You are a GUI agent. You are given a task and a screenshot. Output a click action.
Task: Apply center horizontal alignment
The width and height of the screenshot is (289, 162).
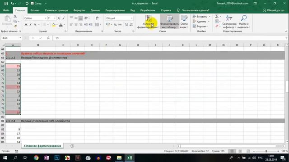click(76, 25)
